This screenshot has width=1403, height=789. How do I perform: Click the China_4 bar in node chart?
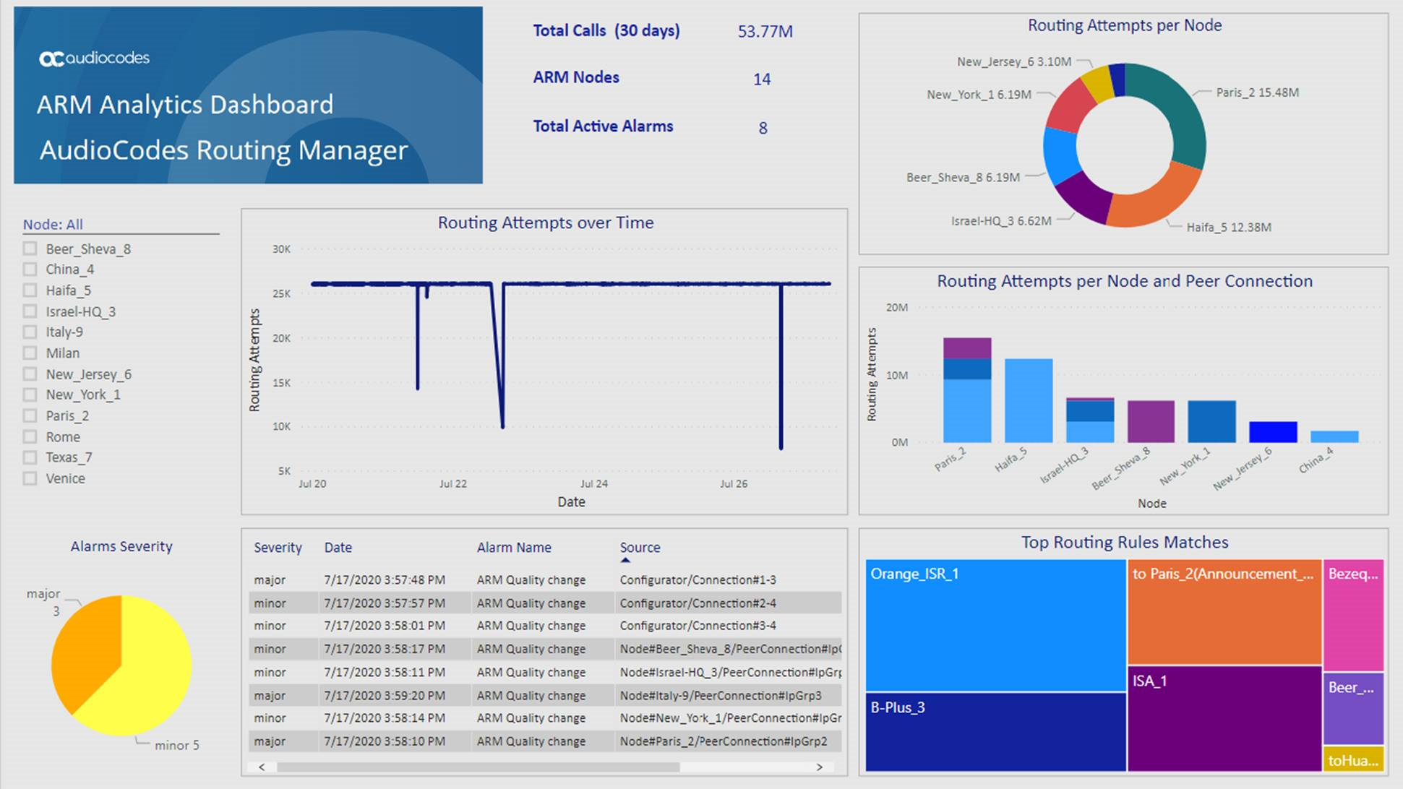1334,436
